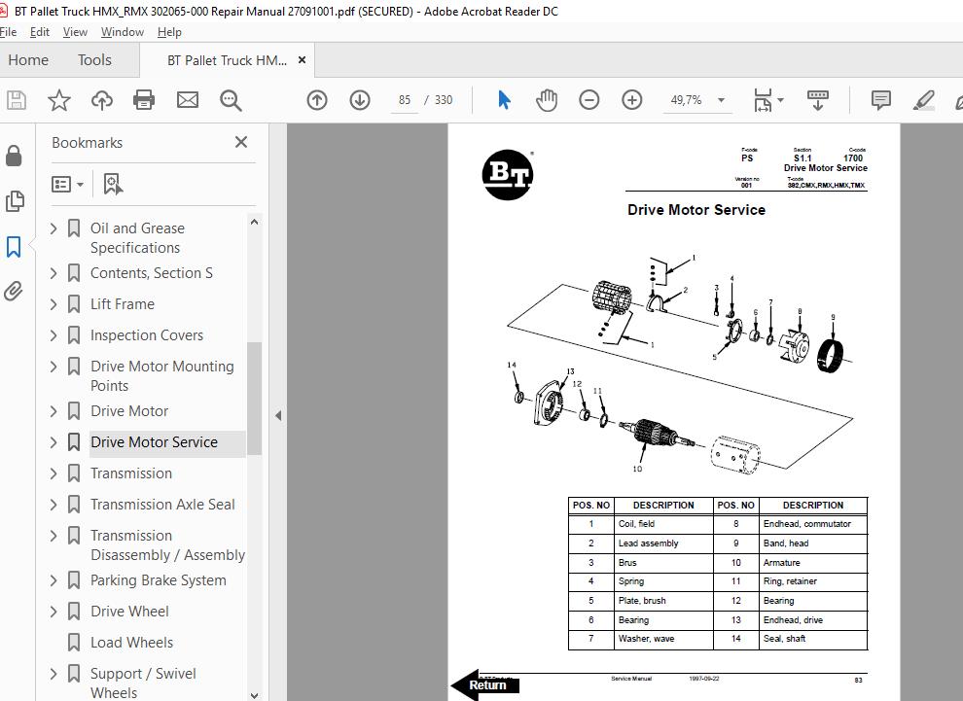The height and width of the screenshot is (701, 963).
Task: Click the find bookmark icon in Bookmarks panel
Action: point(113,184)
